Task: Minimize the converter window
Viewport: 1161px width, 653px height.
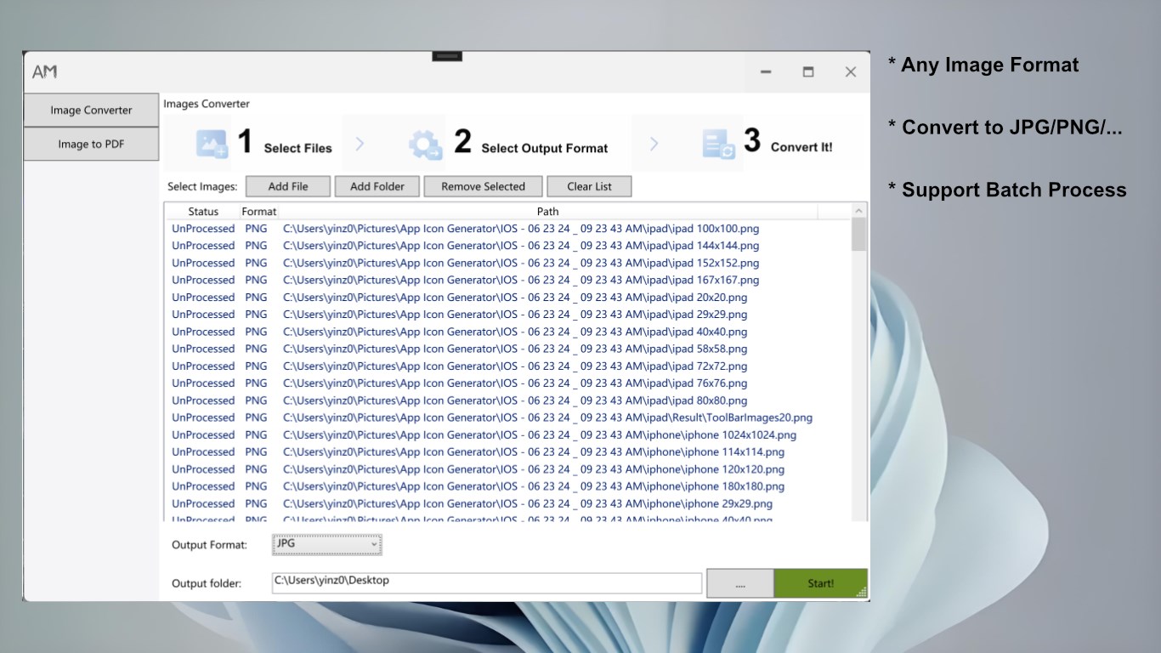Action: 766,72
